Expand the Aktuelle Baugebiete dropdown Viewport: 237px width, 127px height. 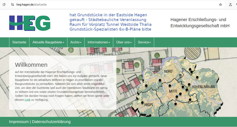point(48,42)
